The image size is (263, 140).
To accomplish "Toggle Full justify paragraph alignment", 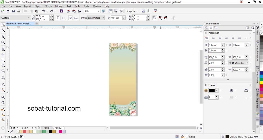I will 233,38.
